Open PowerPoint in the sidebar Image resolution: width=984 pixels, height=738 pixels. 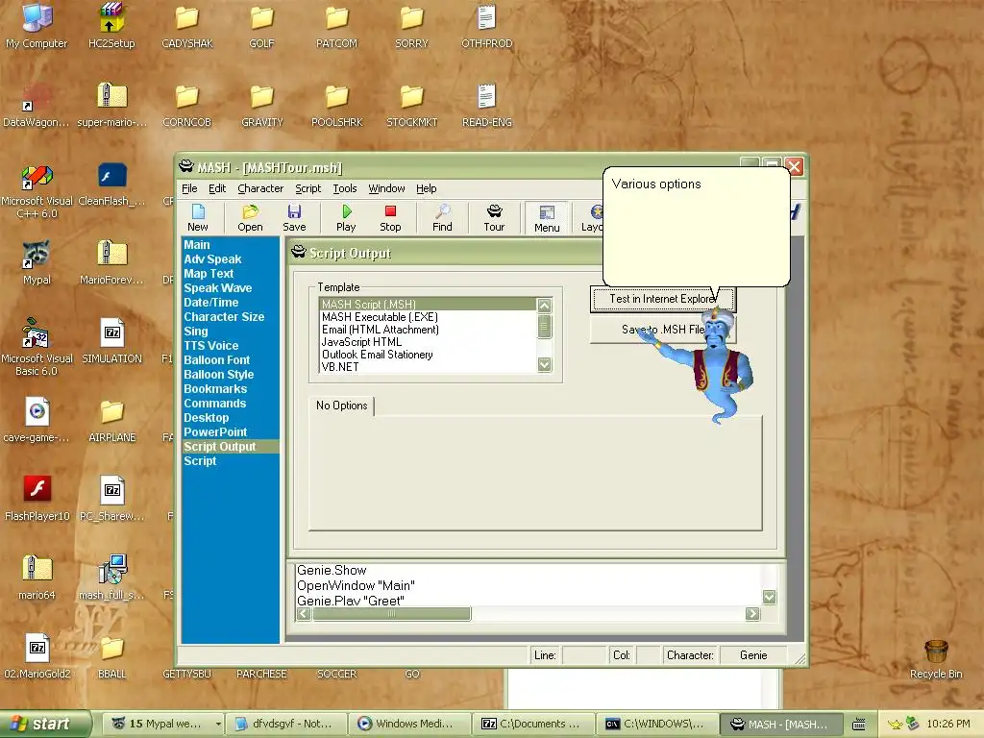[x=215, y=432]
